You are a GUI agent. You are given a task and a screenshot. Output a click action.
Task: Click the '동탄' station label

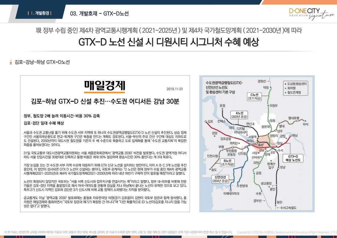[279, 202]
